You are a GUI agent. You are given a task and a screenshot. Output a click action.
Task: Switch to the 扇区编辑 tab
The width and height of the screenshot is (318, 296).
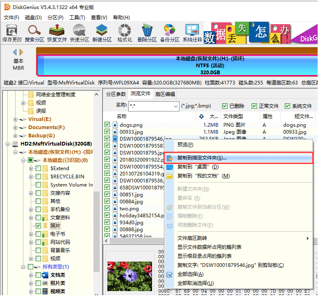(x=165, y=94)
